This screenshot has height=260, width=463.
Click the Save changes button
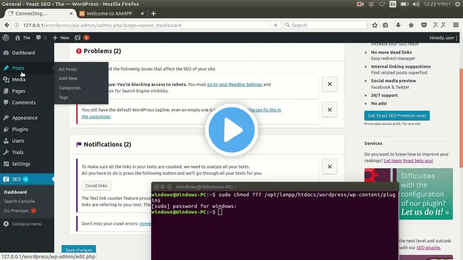click(79, 250)
